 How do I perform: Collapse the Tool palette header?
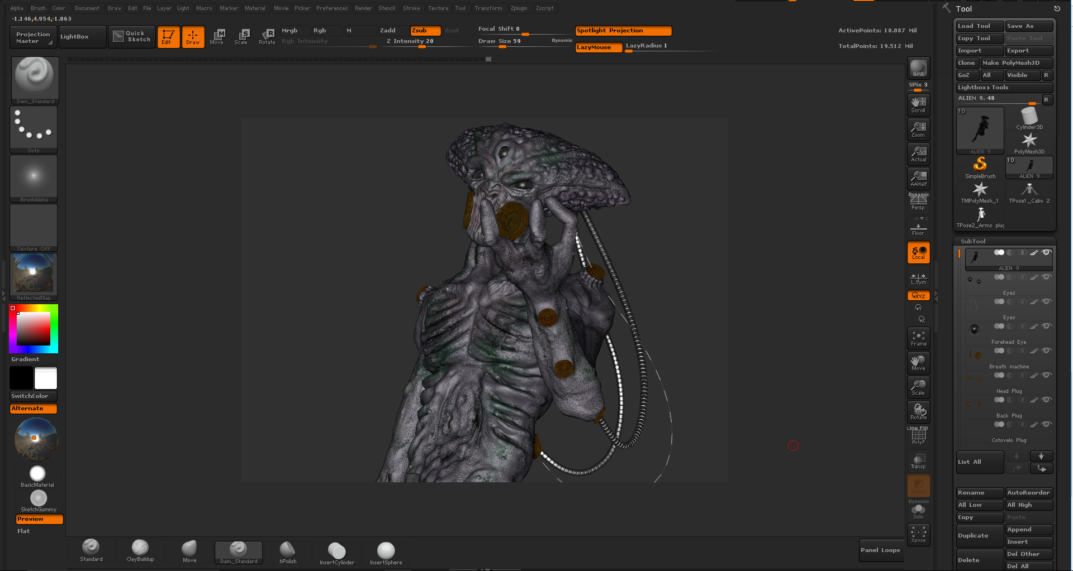[x=963, y=9]
